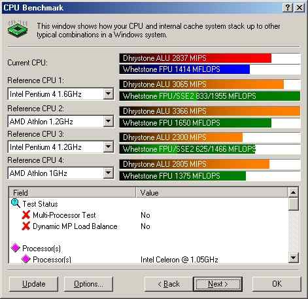308x299 pixels.
Task: Open the Reference CPU 3 dropdown arrow
Action: click(108, 147)
